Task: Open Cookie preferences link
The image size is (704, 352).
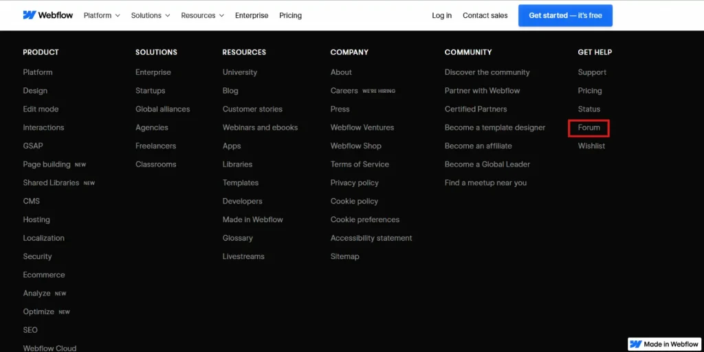Action: [x=365, y=219]
